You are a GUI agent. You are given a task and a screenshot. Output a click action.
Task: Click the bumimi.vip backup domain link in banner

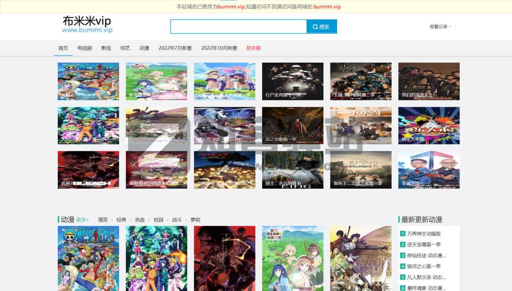pyautogui.click(x=327, y=7)
